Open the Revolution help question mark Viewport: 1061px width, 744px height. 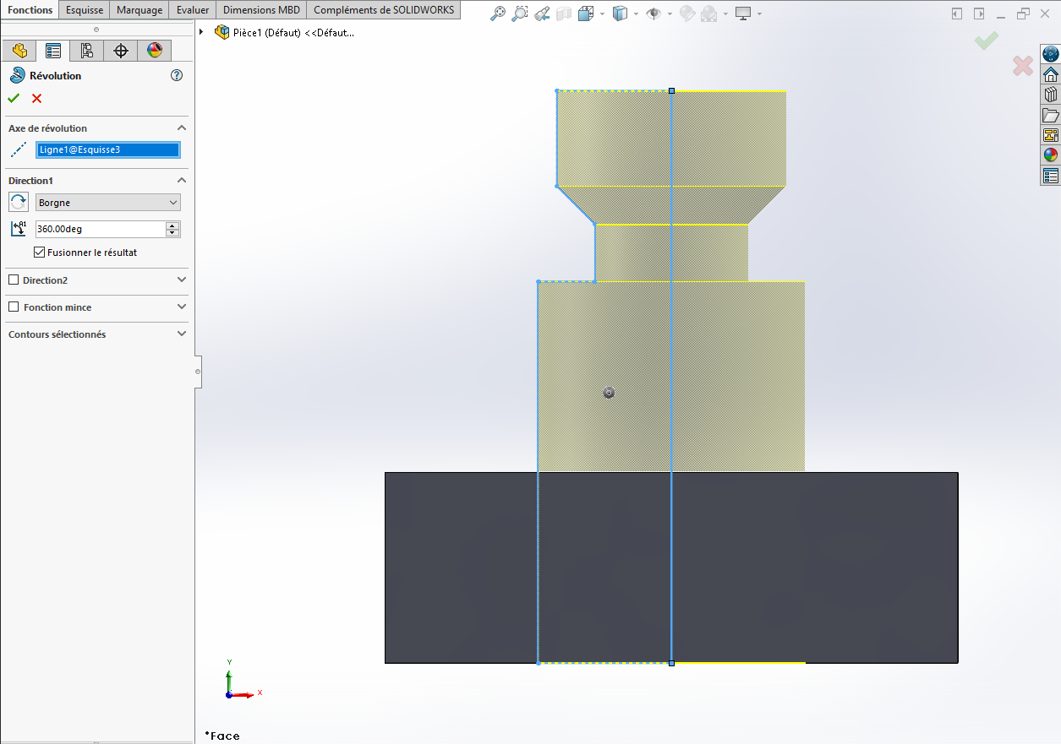pos(177,75)
